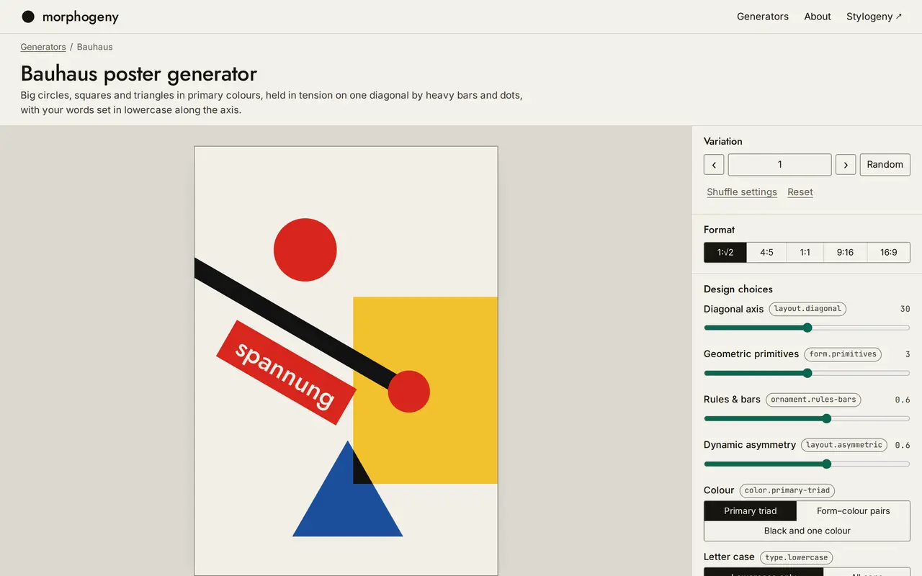Image resolution: width=922 pixels, height=576 pixels.
Task: Click the Geometric primitives value 3
Action: click(908, 354)
